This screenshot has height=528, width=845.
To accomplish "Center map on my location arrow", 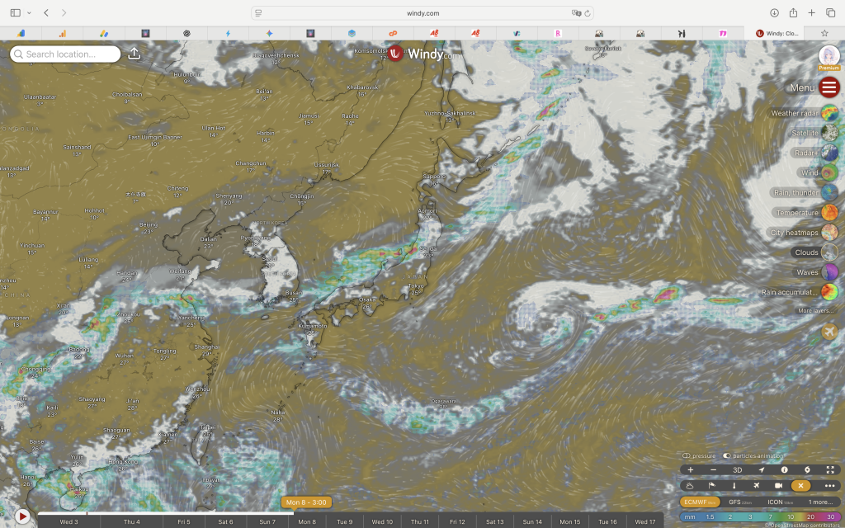I will pyautogui.click(x=761, y=469).
